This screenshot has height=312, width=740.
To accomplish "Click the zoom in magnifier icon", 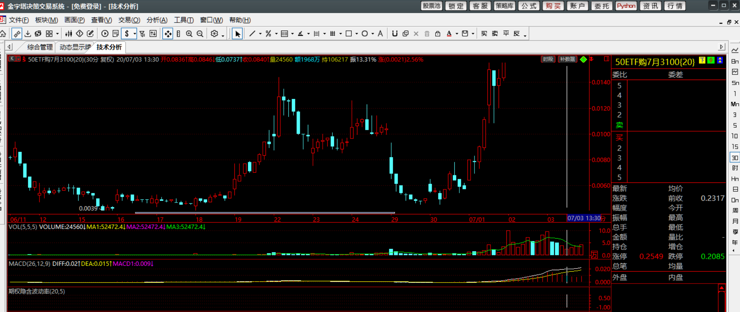I will tap(189, 34).
